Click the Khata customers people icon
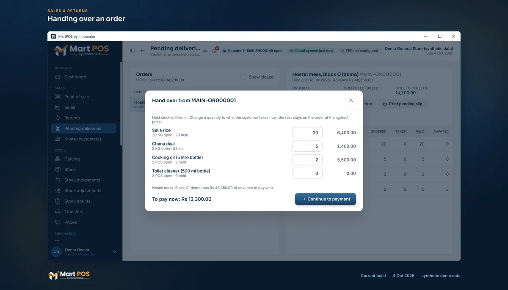The width and height of the screenshot is (508, 290). click(58, 139)
